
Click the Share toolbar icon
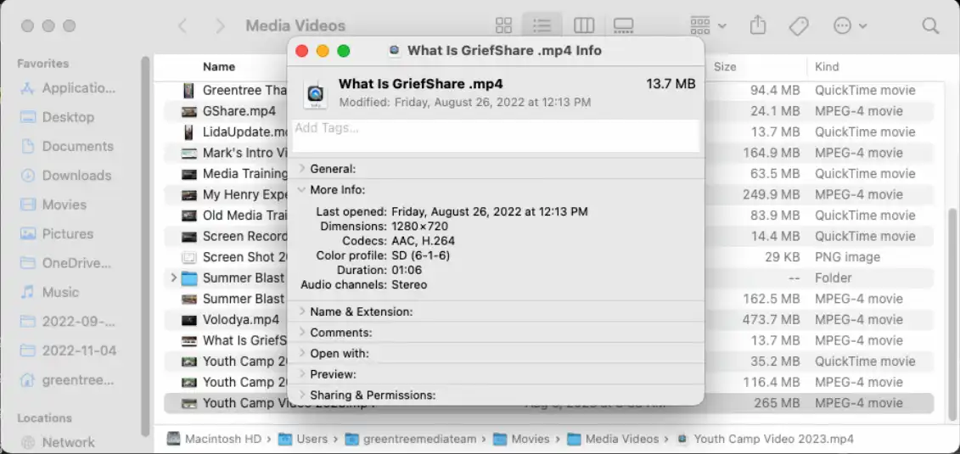coord(760,25)
